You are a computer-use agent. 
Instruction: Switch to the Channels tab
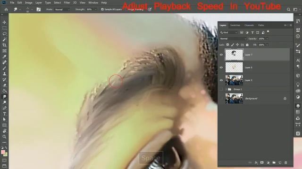point(249,25)
